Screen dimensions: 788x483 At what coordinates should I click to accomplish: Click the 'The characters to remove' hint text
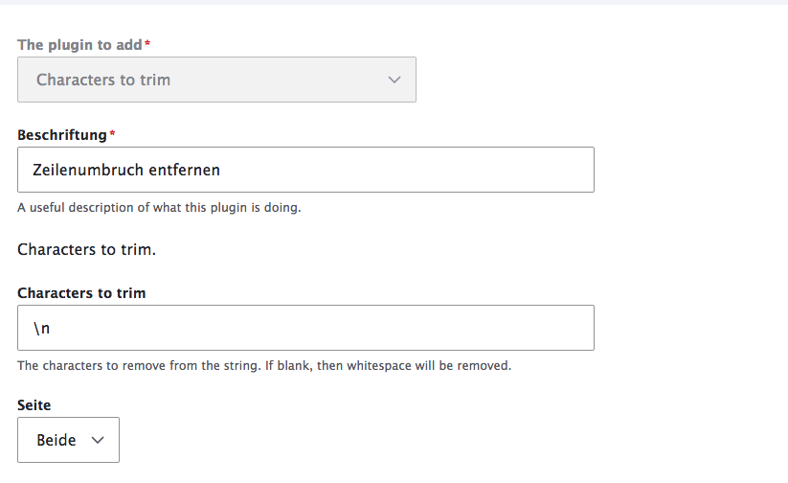click(x=264, y=365)
